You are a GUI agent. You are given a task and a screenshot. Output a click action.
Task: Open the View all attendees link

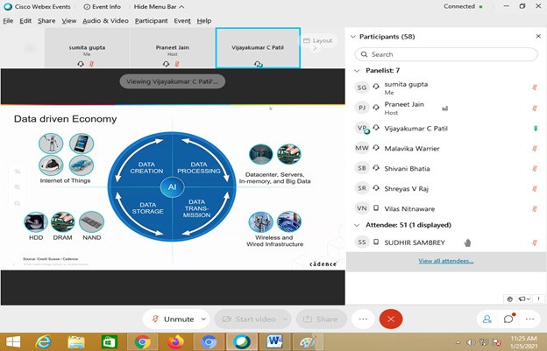445,261
